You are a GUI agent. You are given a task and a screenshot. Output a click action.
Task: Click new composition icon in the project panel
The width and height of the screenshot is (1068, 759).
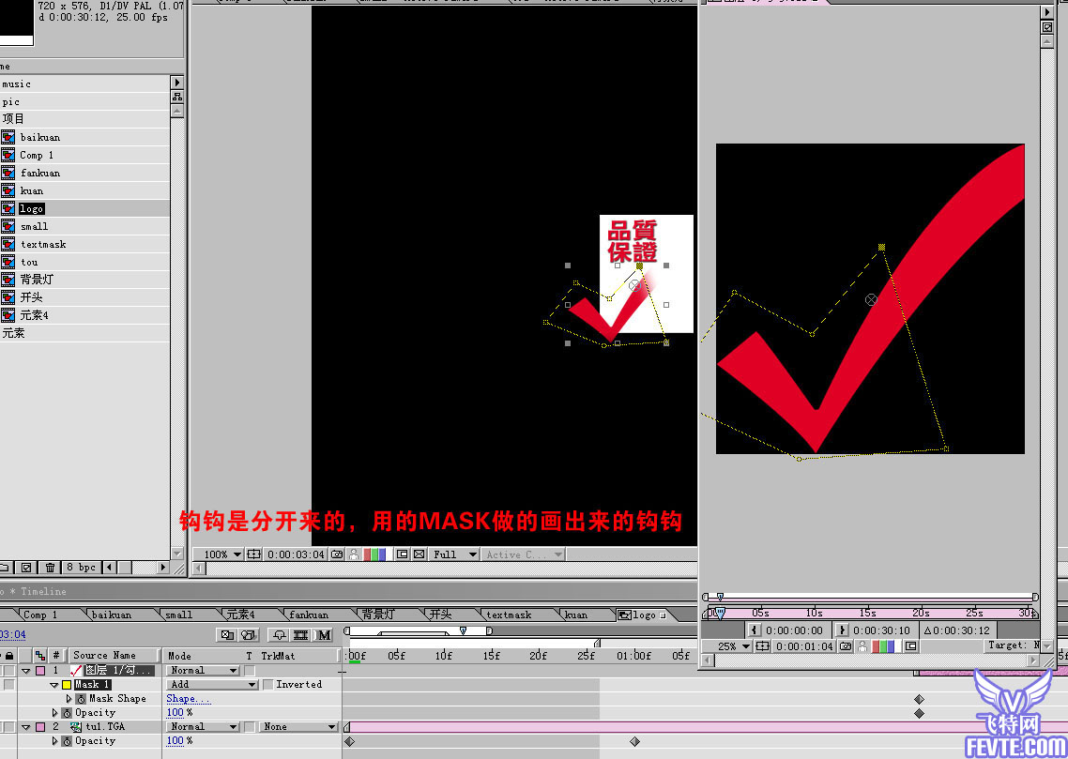point(26,567)
